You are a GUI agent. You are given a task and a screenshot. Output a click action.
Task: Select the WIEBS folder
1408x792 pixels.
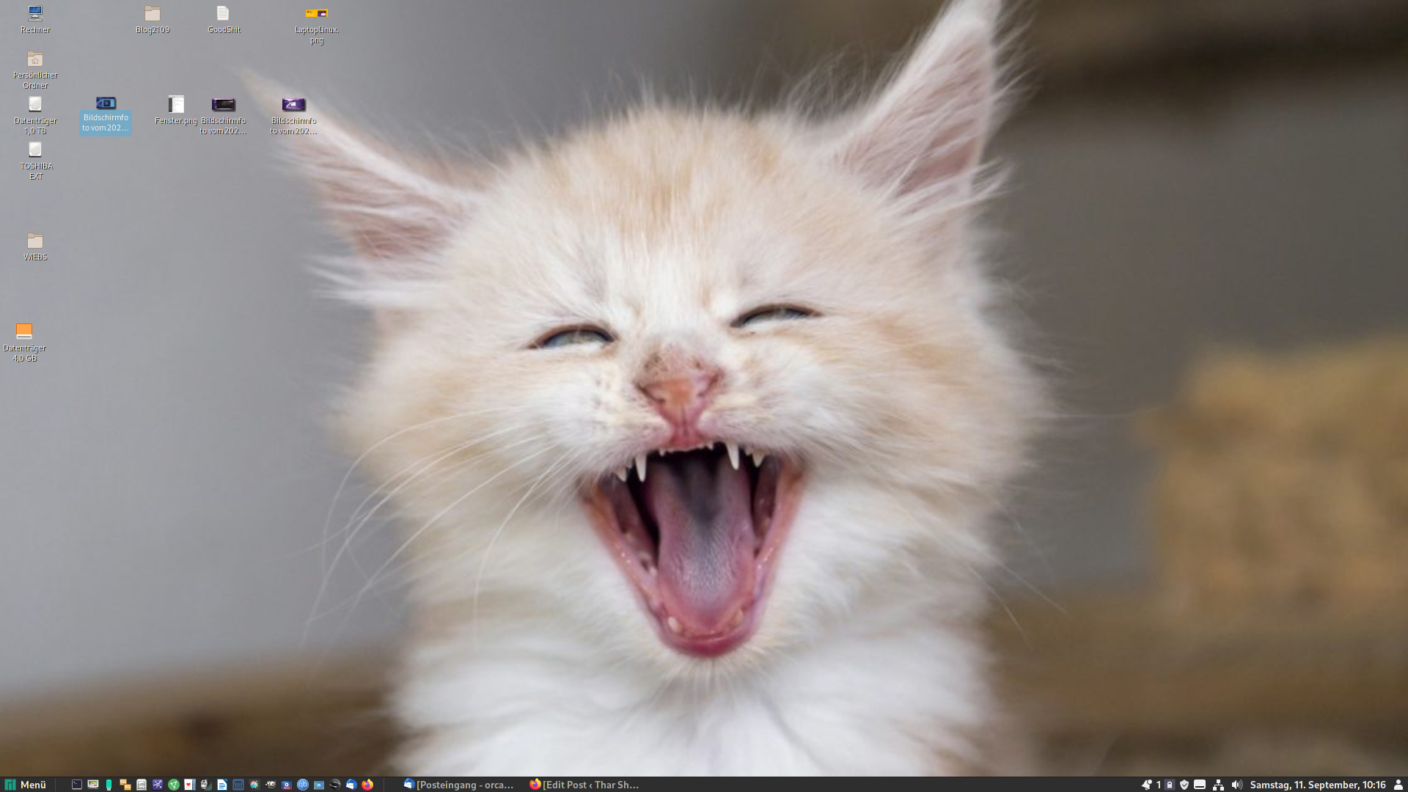35,247
